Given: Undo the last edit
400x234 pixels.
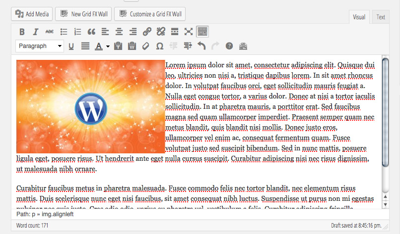Looking at the screenshot, I should pyautogui.click(x=201, y=46).
